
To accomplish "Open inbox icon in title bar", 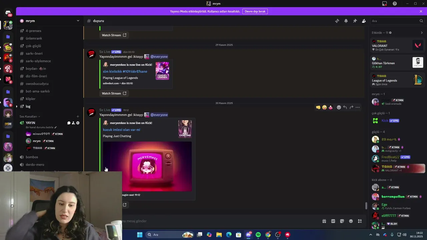I will (x=385, y=4).
